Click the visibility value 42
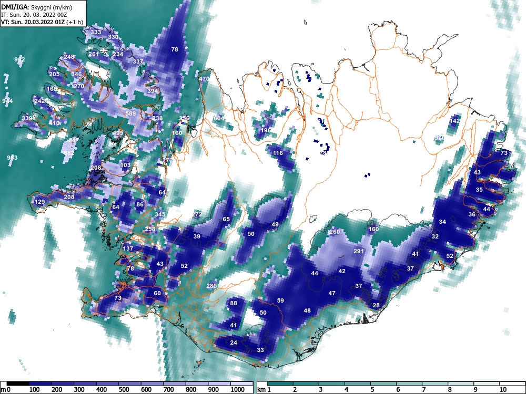Viewport: 526px width, 394px height. [341, 271]
